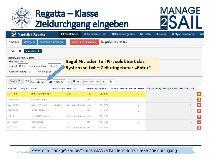Open the Setup menu
212x159 pixels.
(x=161, y=34)
